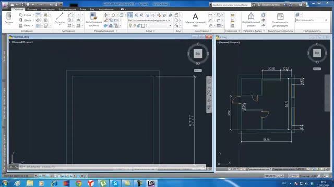Open the current layer 0 dropdown

[x=158, y=25]
